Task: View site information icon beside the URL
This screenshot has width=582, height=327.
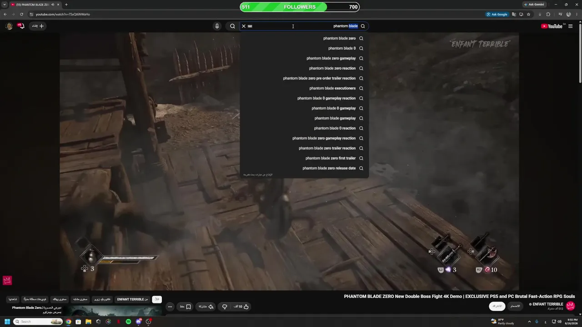Action: 31,14
